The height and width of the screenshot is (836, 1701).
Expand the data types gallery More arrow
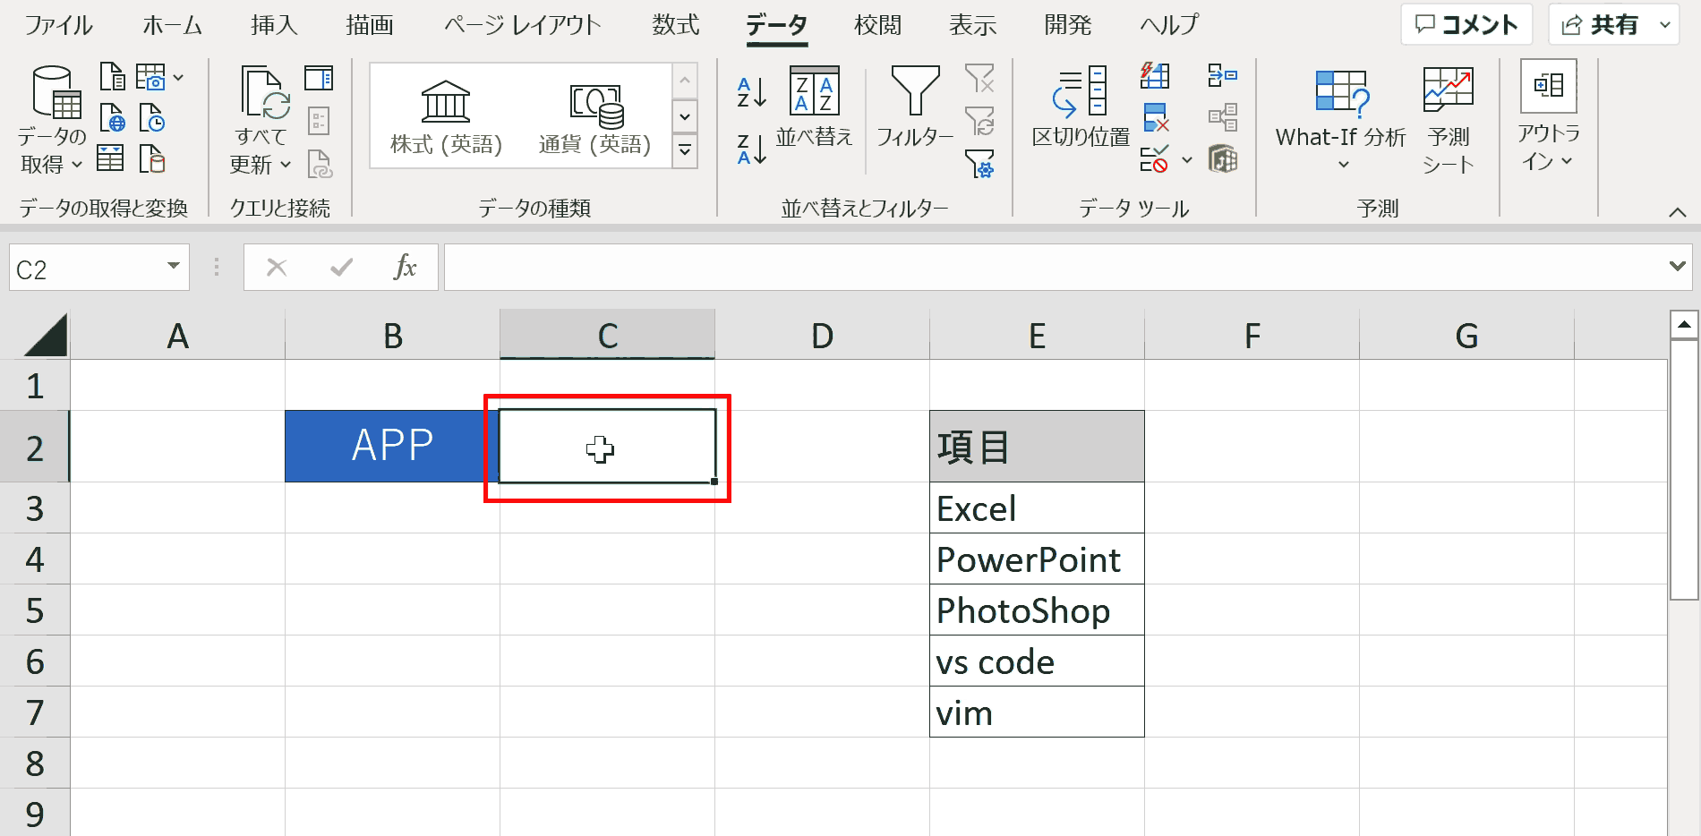pyautogui.click(x=685, y=150)
